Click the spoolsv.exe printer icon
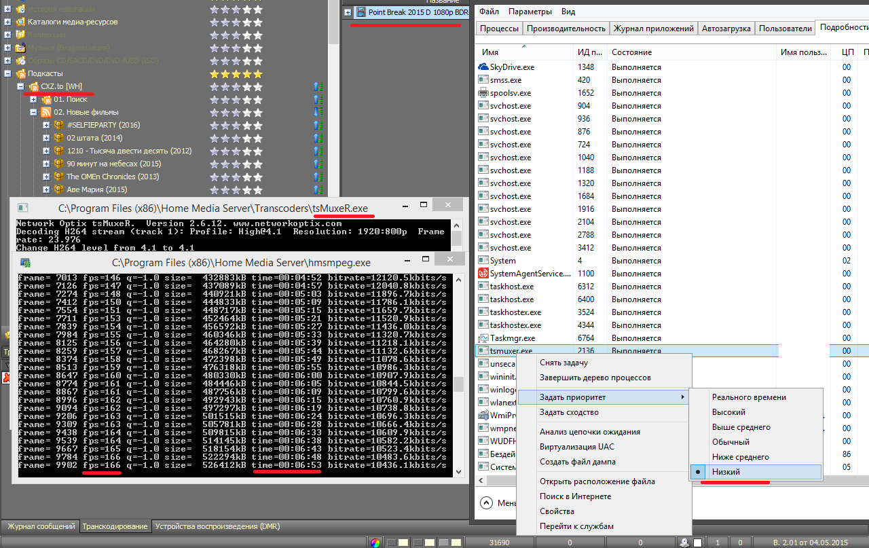Image resolution: width=869 pixels, height=548 pixels. point(483,93)
